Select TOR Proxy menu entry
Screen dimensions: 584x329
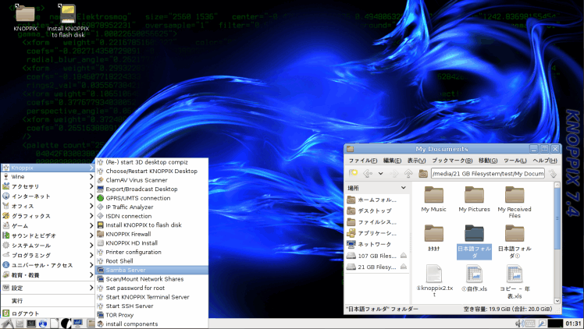click(151, 315)
